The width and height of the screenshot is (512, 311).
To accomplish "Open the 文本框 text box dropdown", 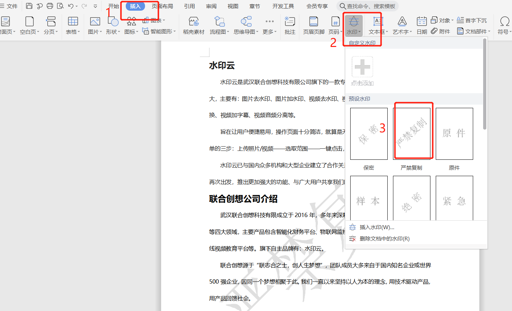I will 378,25.
